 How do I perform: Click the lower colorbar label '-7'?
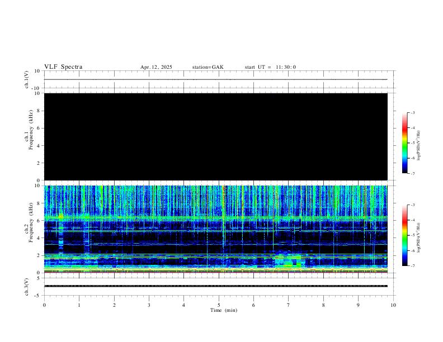click(x=413, y=266)
